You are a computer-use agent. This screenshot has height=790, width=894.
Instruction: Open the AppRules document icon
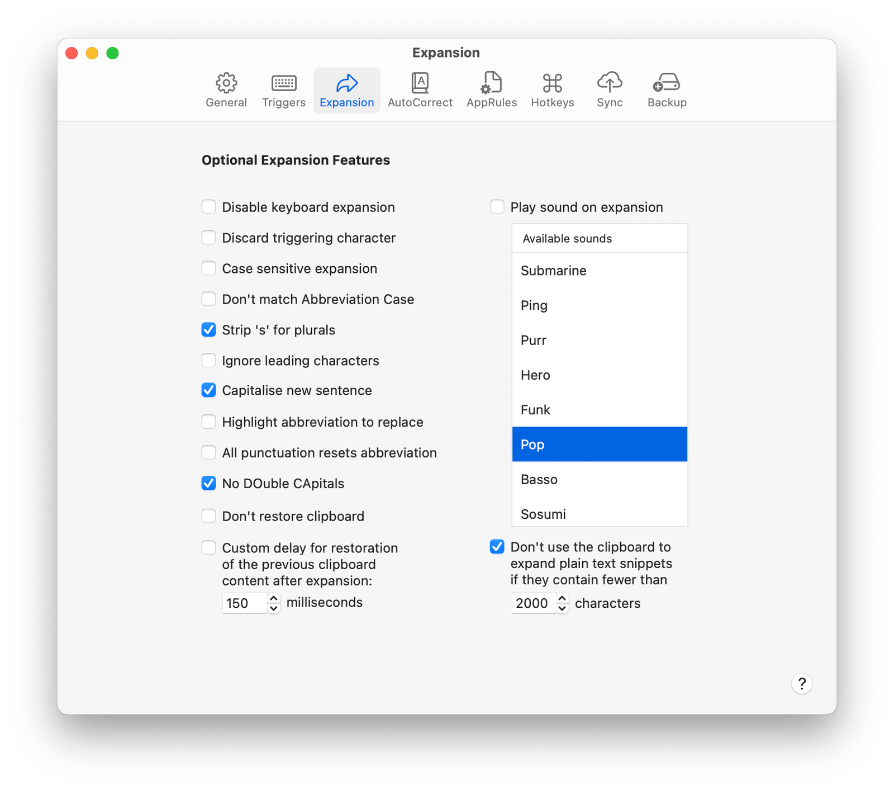[x=492, y=83]
